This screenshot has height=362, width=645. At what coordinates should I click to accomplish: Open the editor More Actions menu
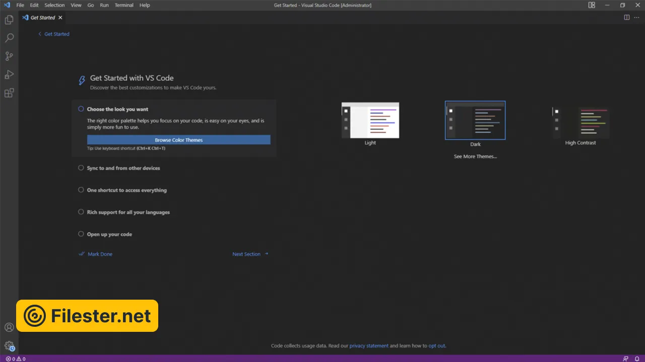coord(636,18)
